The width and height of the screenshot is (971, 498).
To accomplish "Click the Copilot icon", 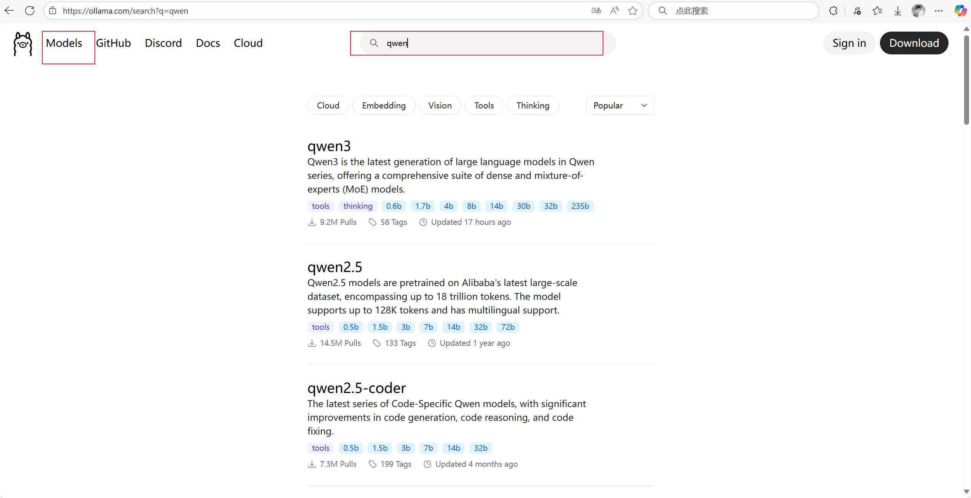I will [960, 11].
